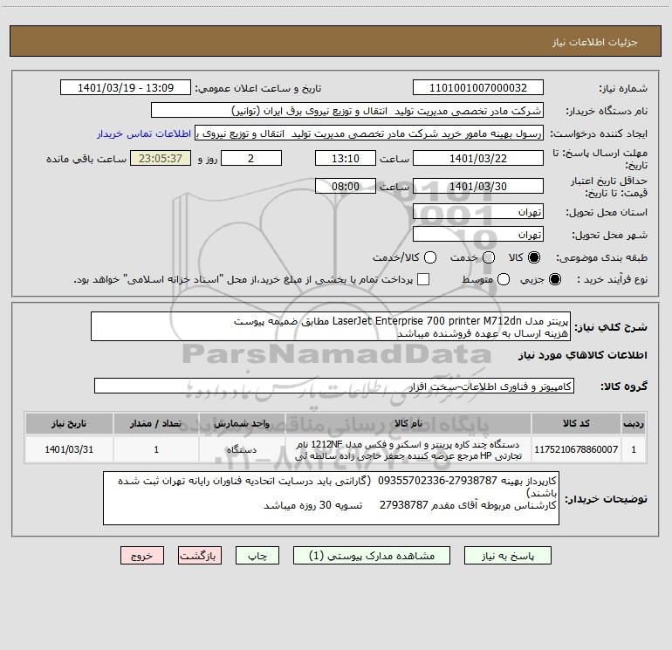This screenshot has height=650, width=672.
Task: Click the نوع فرآیند خرید label
Action: (x=613, y=279)
